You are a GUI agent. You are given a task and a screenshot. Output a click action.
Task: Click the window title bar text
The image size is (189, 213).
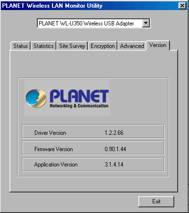(52, 6)
